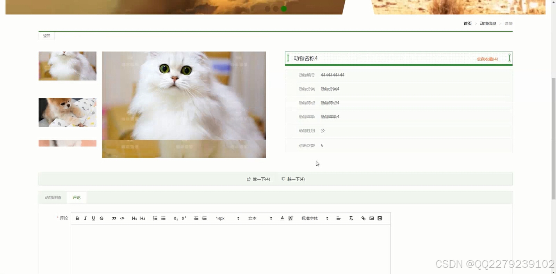
Task: Select the underline formatting icon
Action: (93, 218)
